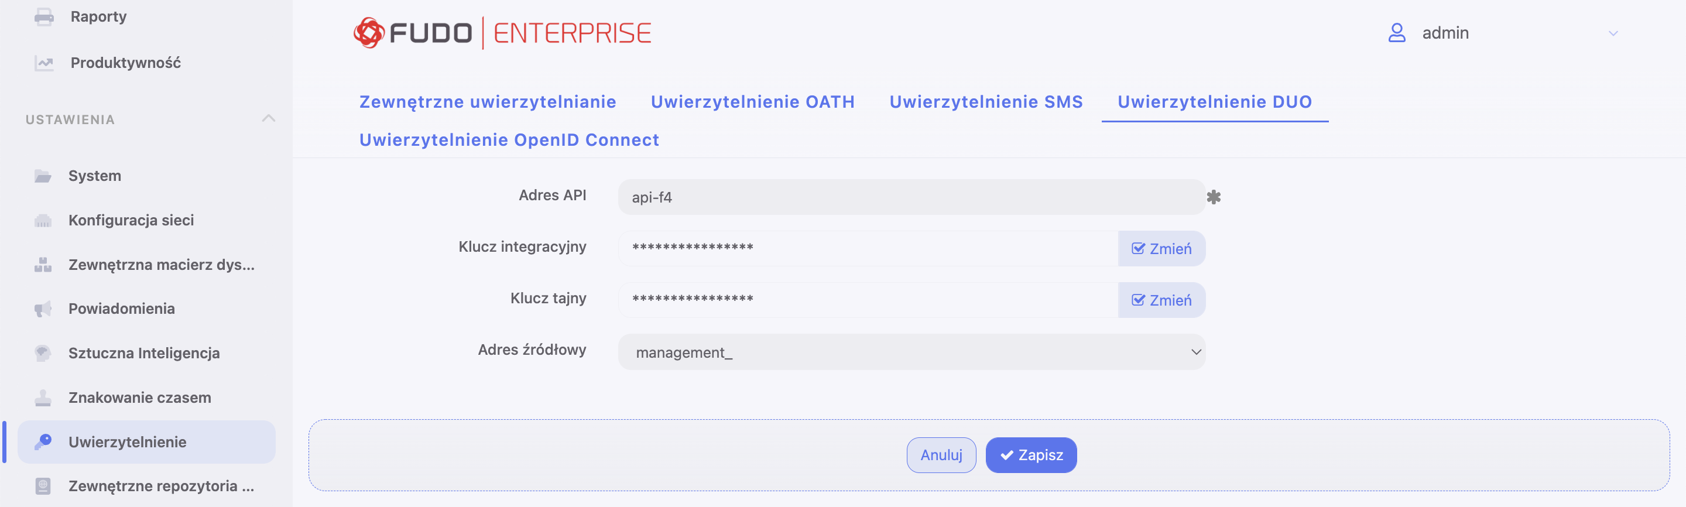
Task: Click the System folder icon
Action: tap(43, 176)
